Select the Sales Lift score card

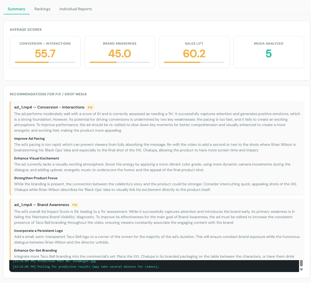tap(194, 52)
